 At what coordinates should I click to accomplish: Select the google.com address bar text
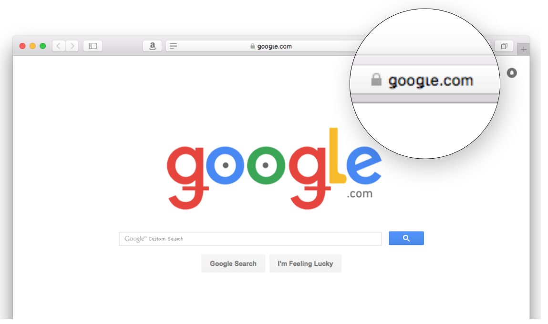(274, 46)
